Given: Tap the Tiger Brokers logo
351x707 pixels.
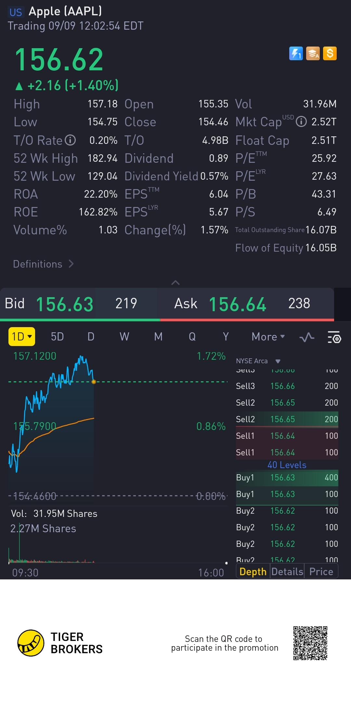Looking at the screenshot, I should [x=31, y=643].
